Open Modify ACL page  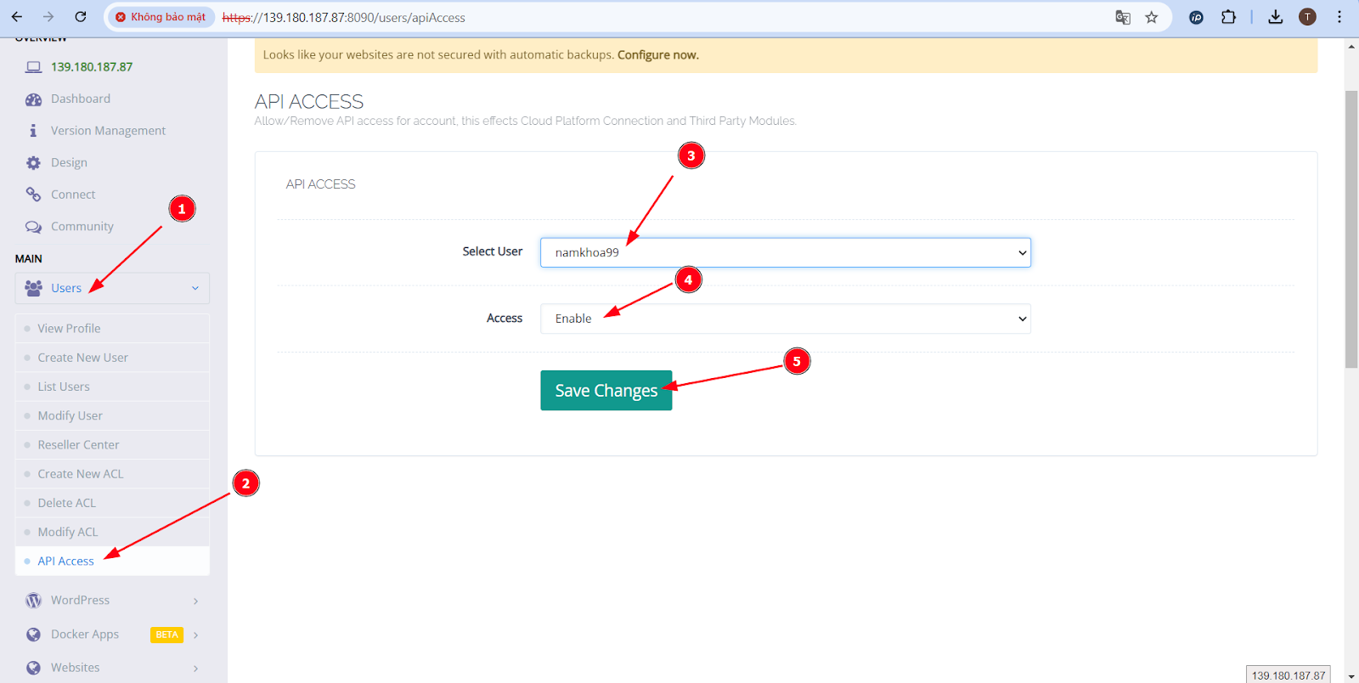pyautogui.click(x=112, y=532)
